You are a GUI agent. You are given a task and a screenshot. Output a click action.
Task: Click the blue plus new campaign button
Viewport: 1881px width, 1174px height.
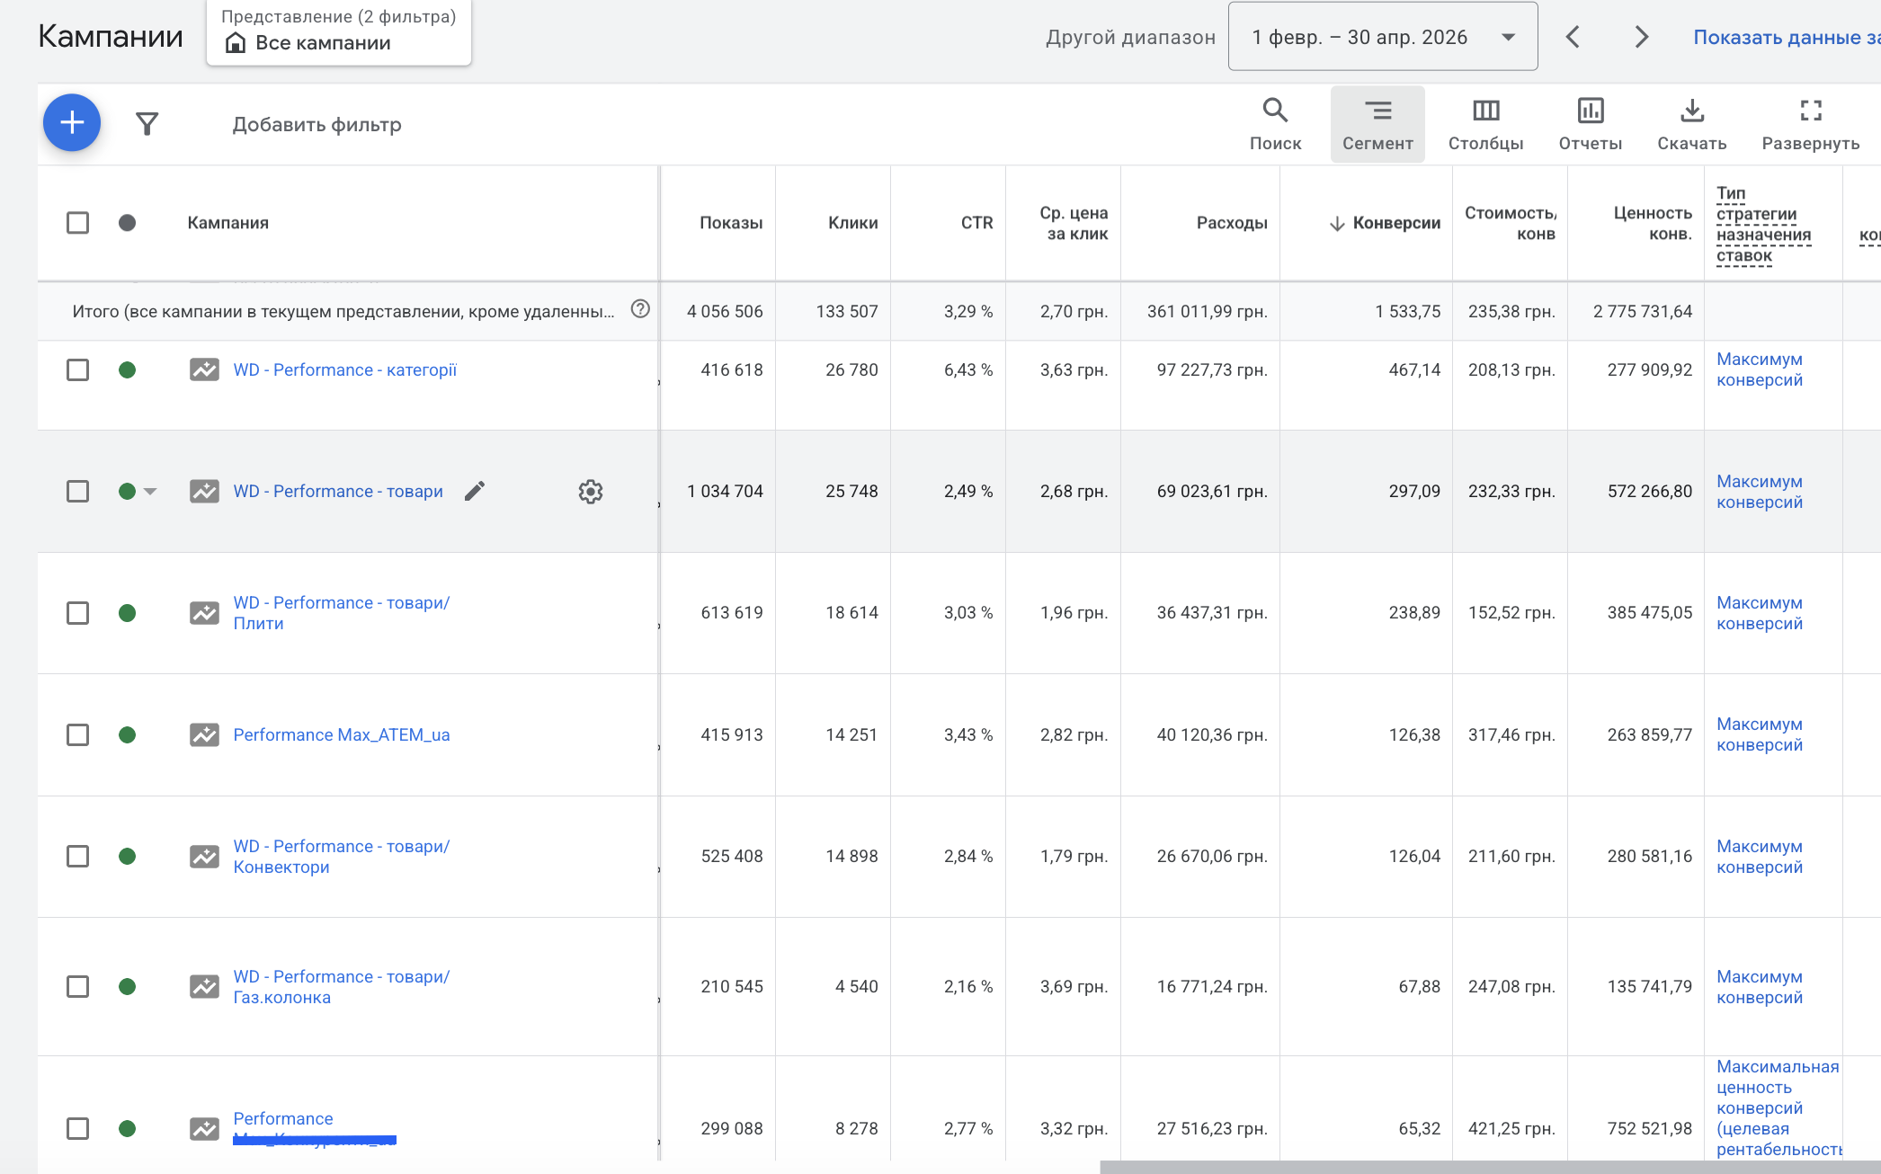tap(72, 123)
